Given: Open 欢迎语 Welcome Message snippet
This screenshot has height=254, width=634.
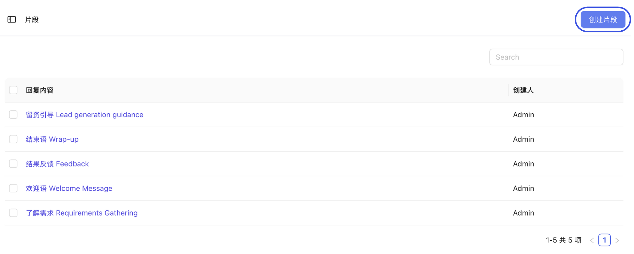Looking at the screenshot, I should point(69,188).
